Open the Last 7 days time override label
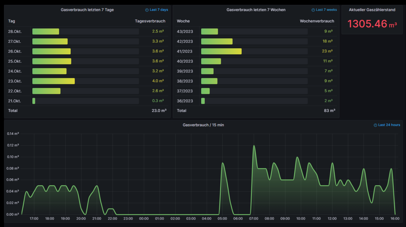 [x=159, y=10]
